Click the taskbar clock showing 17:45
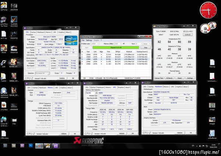 click(214, 146)
